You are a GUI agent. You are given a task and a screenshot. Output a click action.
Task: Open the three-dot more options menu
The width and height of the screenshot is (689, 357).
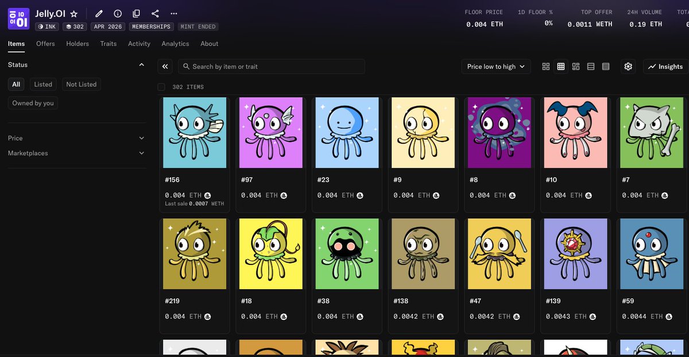pos(174,13)
